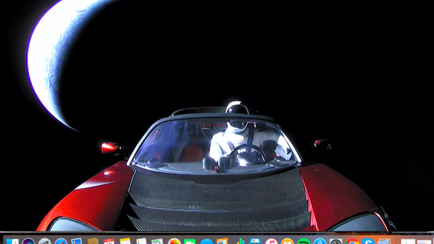
Task: Open Calendar in the dock
Action: coord(109,242)
